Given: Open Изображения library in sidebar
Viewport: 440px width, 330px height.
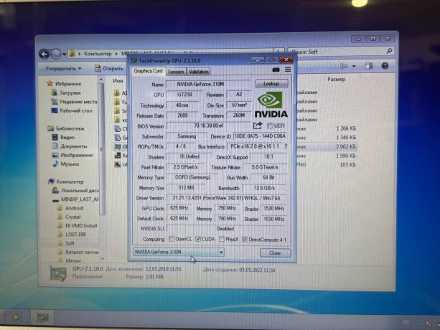Looking at the screenshot, I should coord(72,155).
